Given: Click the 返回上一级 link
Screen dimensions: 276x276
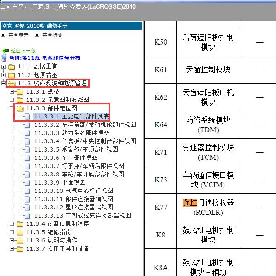Looking at the screenshot, I should (x=23, y=51).
